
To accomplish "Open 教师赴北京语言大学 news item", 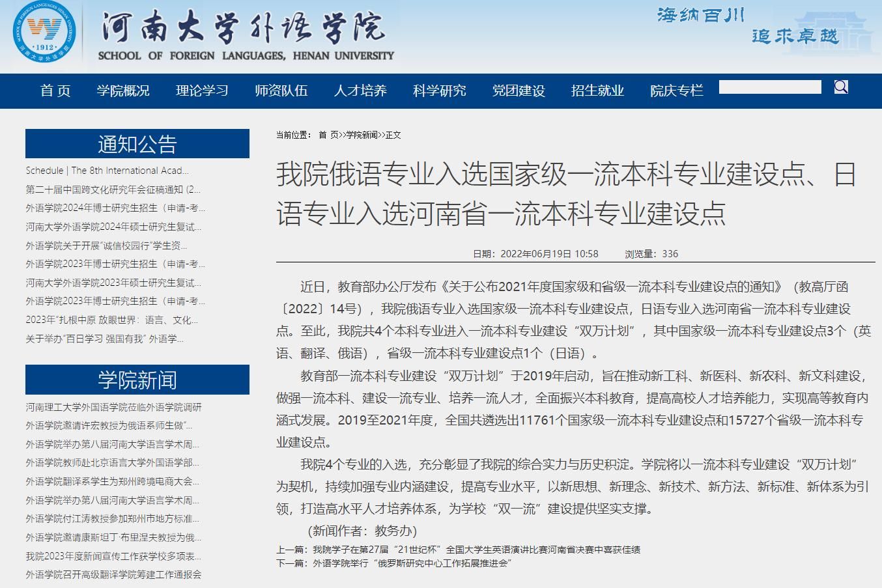I will point(112,462).
